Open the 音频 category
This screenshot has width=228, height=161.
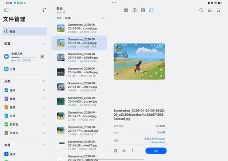25,107
